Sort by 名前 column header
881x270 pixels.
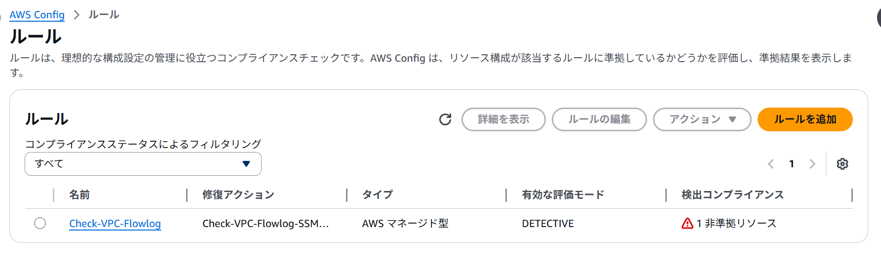point(79,195)
